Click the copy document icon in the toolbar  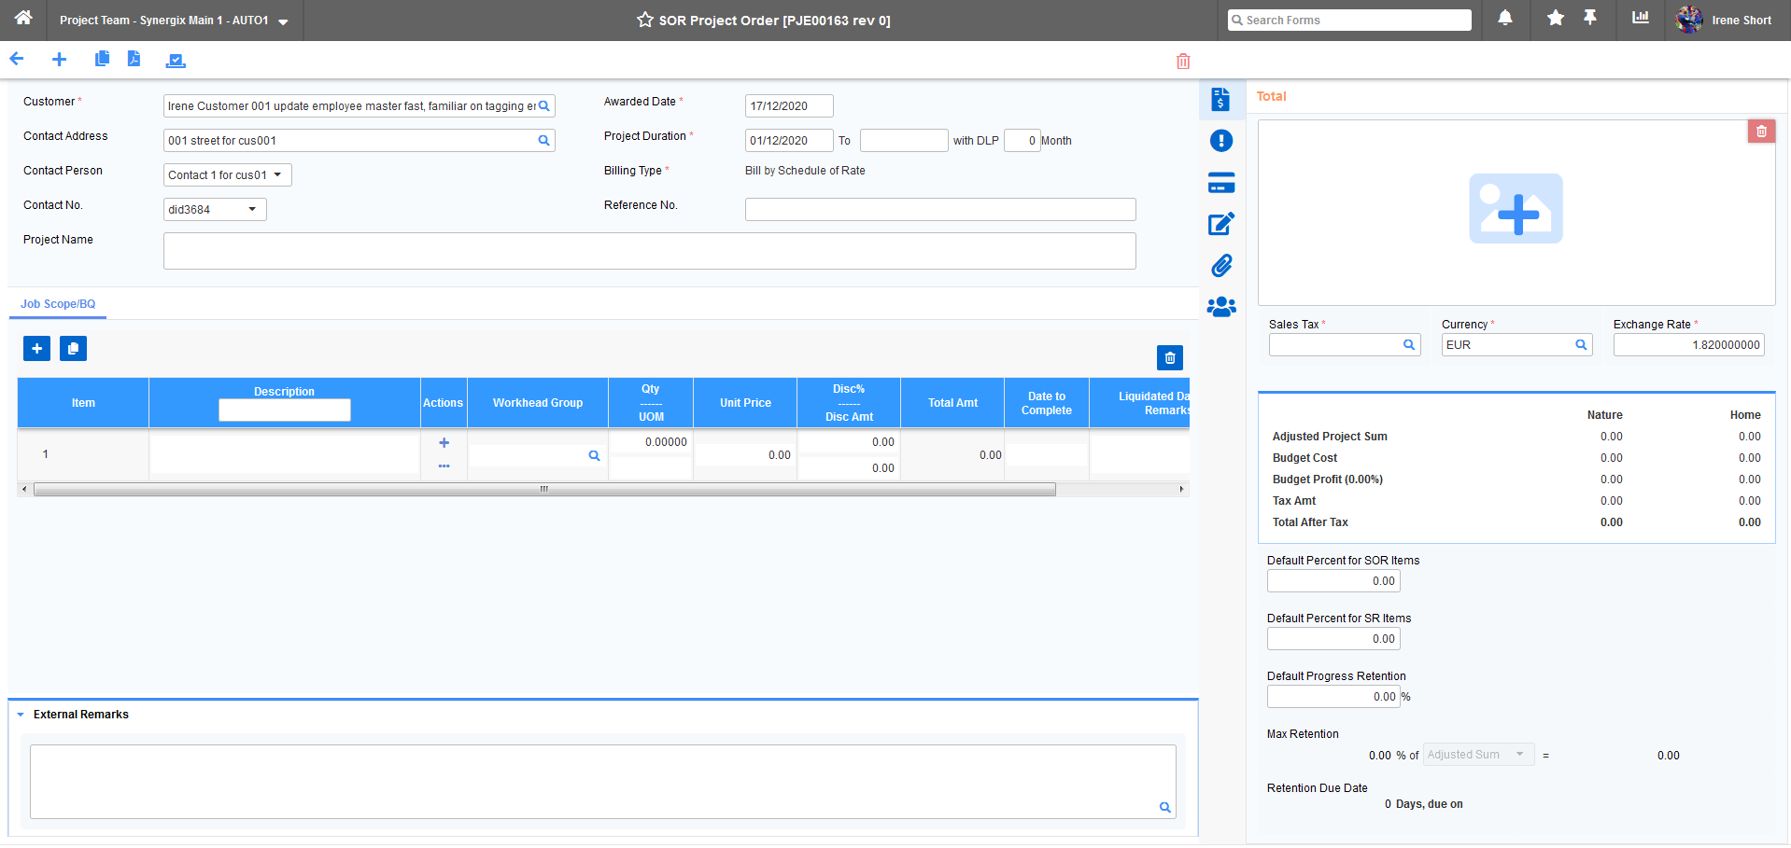[x=102, y=59]
